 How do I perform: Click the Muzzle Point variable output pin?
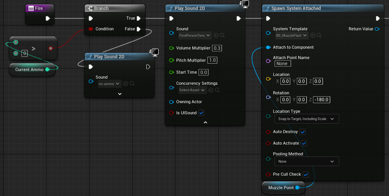point(298,188)
